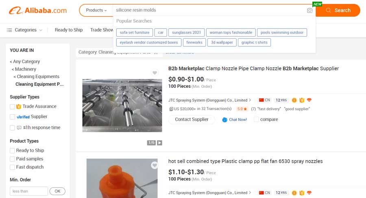366x198 pixels.
Task: Click the 12 YRS badge on first listing
Action: (x=281, y=100)
